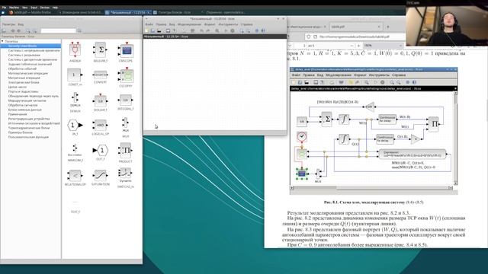Select Регистрирующие устройства palette
Screen dimensions: 488x274
tap(29, 119)
